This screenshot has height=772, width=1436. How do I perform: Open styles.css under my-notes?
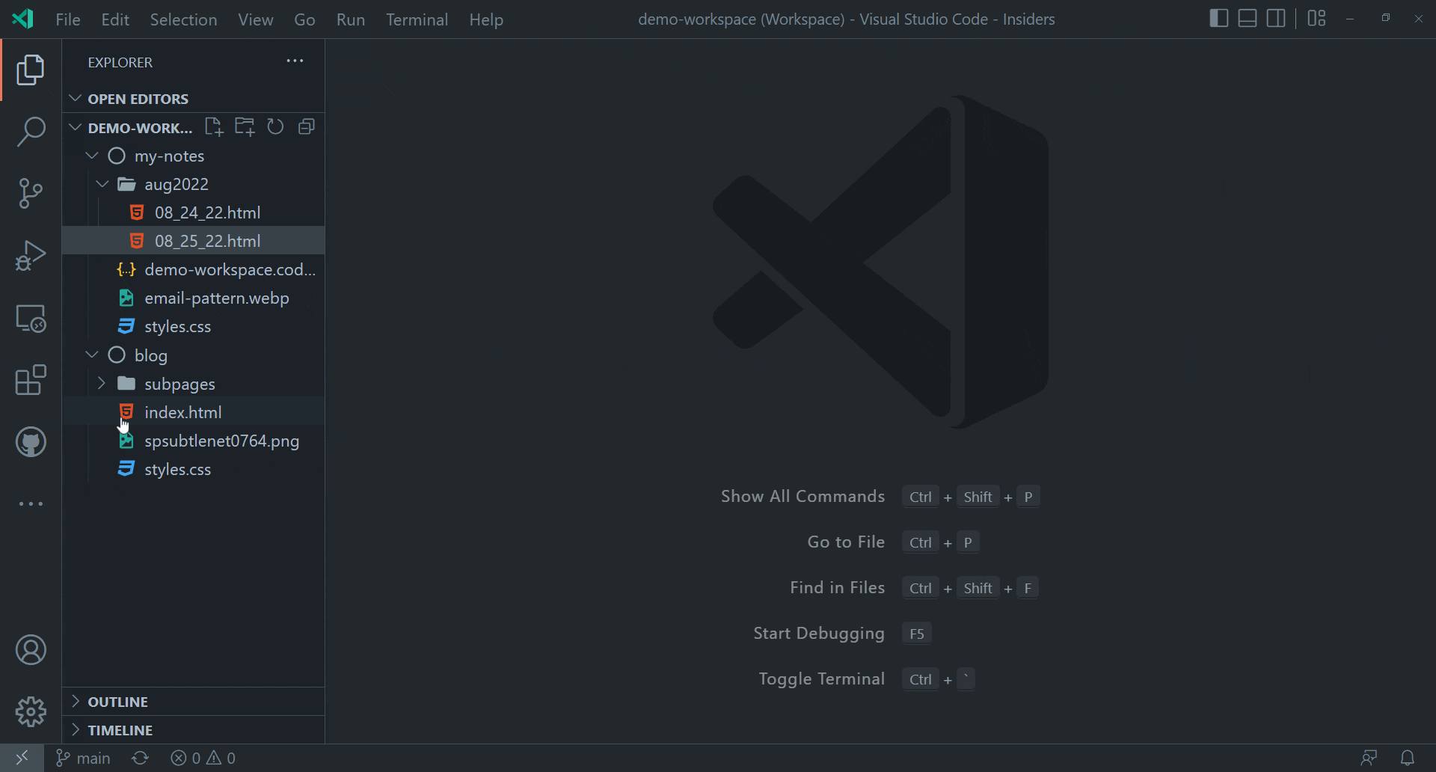point(194,326)
